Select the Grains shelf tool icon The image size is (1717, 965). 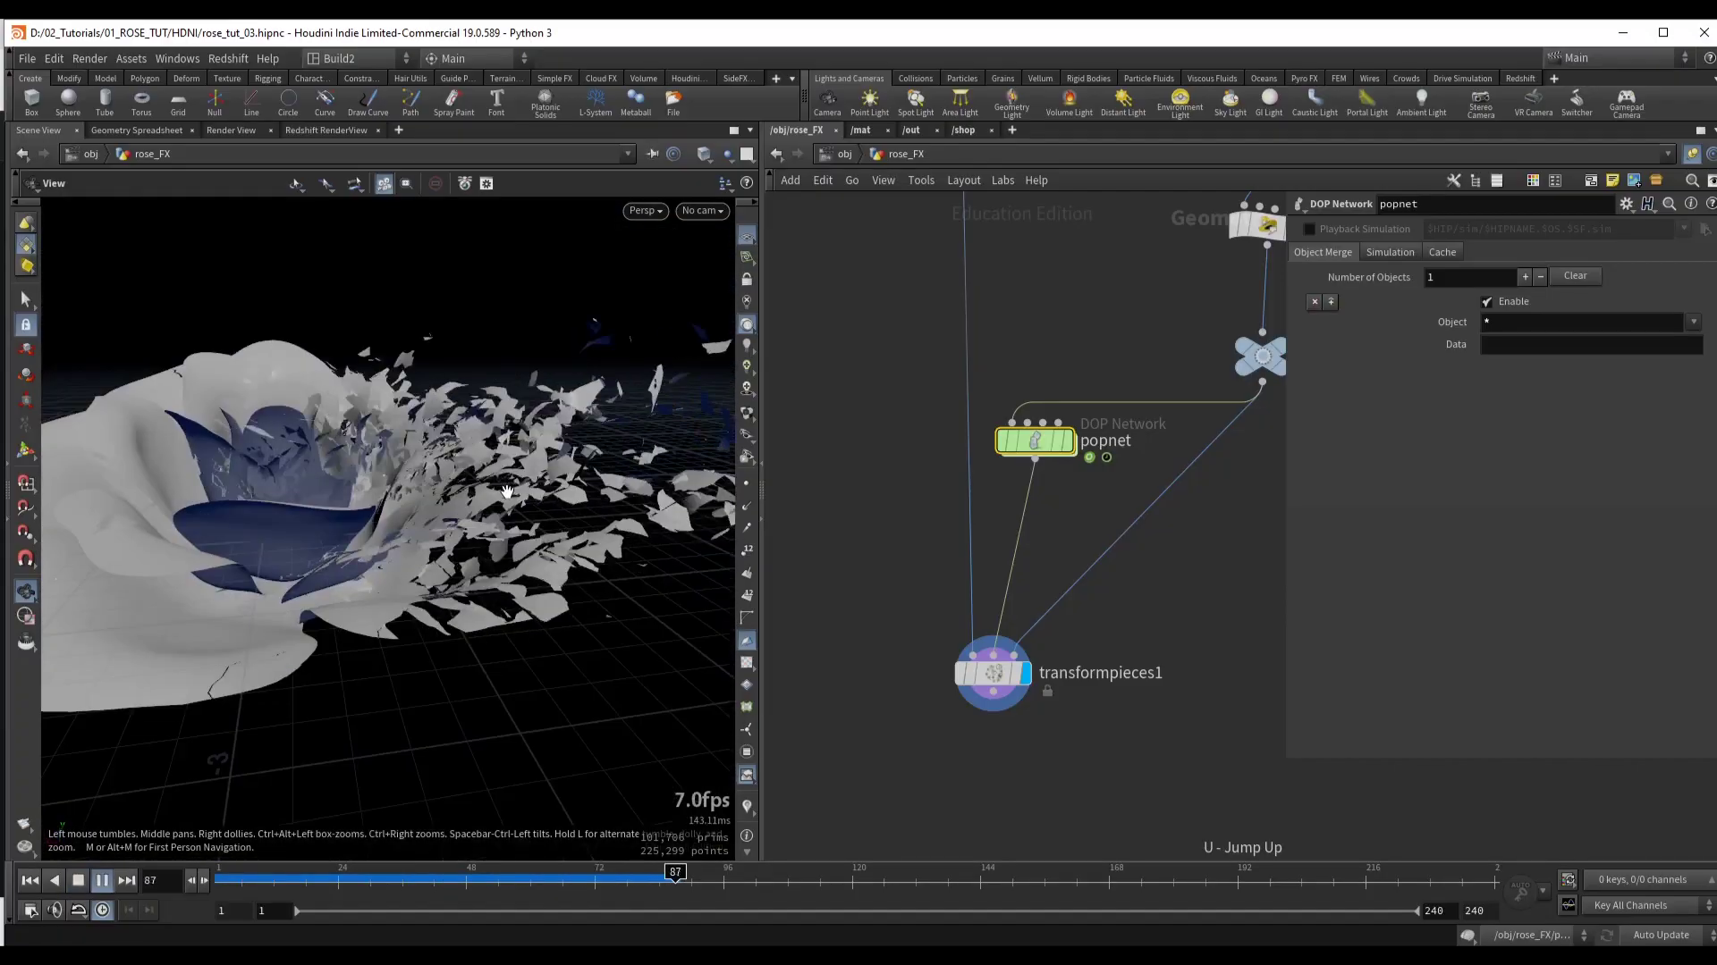click(x=1002, y=78)
